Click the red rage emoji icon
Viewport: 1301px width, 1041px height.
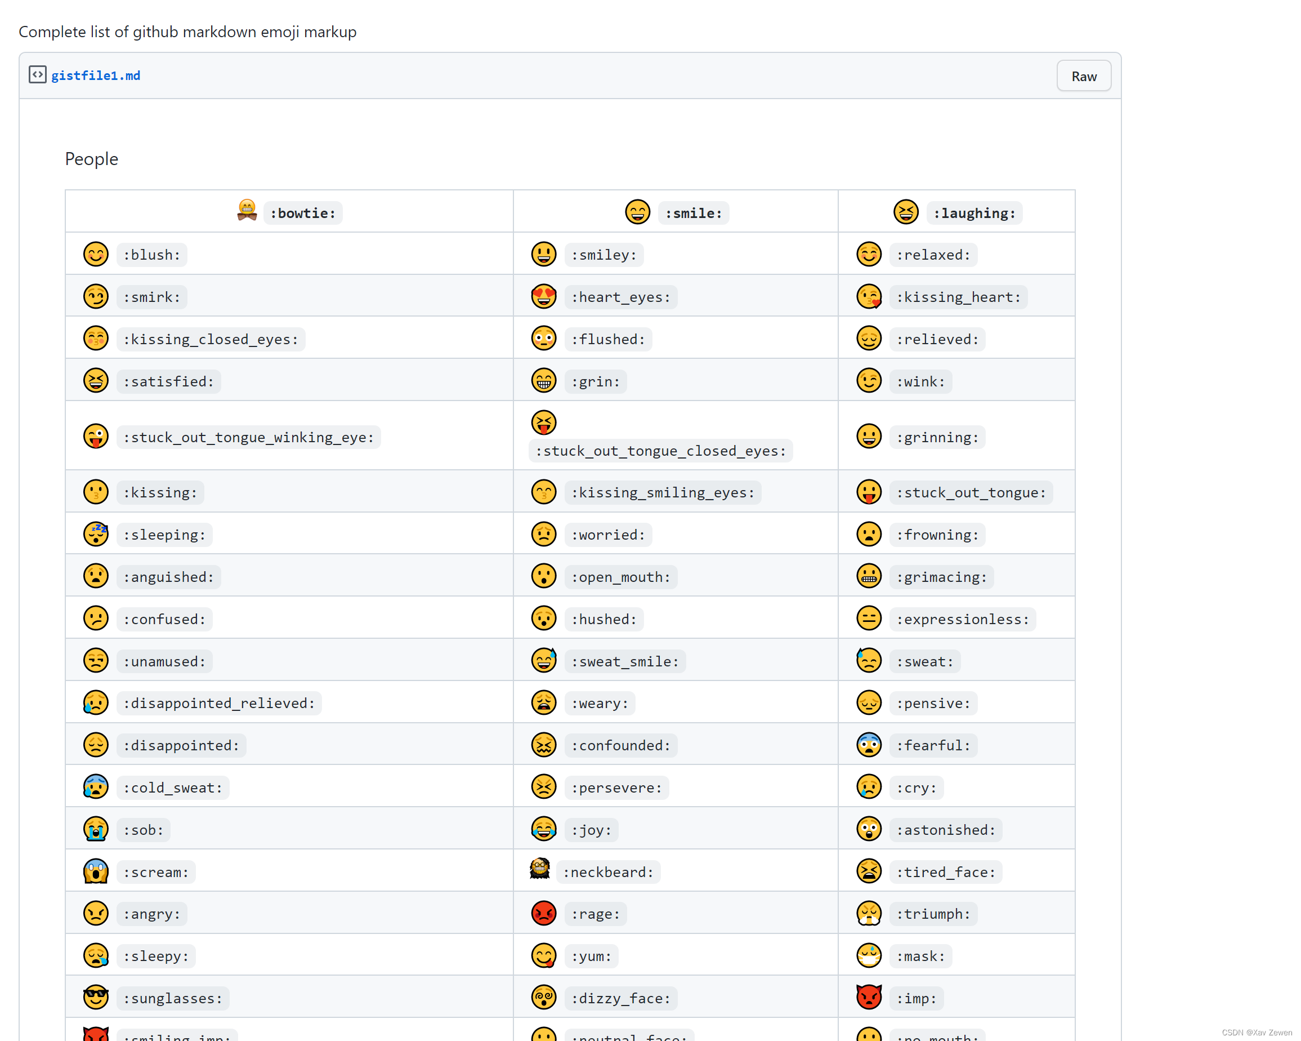(x=543, y=913)
